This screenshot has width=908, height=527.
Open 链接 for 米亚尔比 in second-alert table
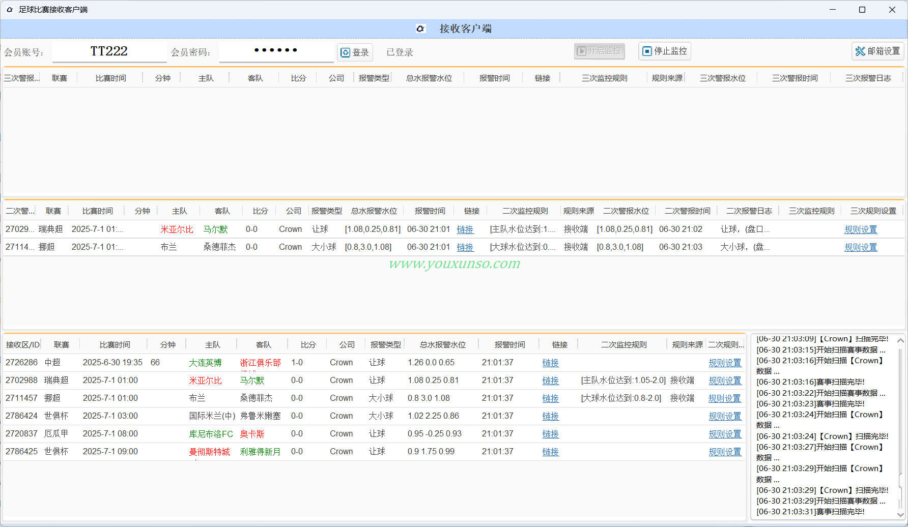(465, 229)
